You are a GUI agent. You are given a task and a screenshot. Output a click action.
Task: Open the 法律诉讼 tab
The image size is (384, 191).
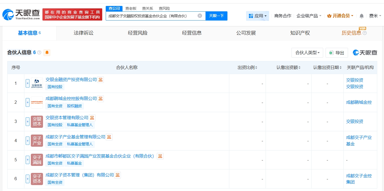point(84,33)
